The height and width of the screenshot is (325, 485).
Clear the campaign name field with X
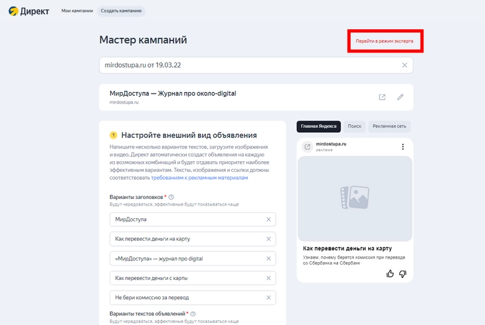[405, 65]
